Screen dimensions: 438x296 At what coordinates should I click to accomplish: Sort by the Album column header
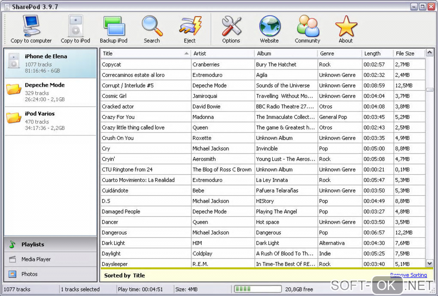pyautogui.click(x=286, y=54)
